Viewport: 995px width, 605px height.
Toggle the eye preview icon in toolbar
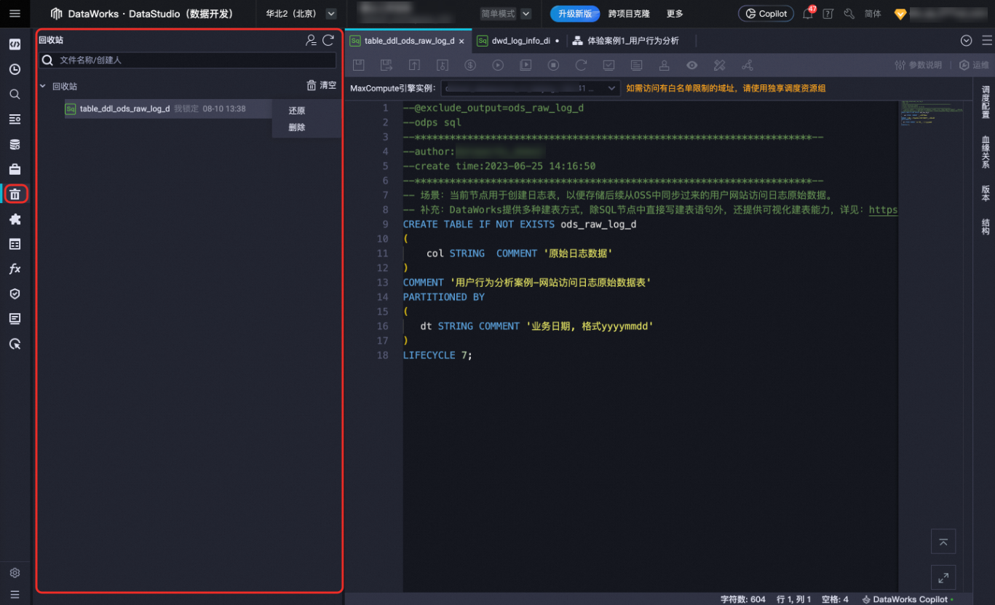tap(692, 66)
